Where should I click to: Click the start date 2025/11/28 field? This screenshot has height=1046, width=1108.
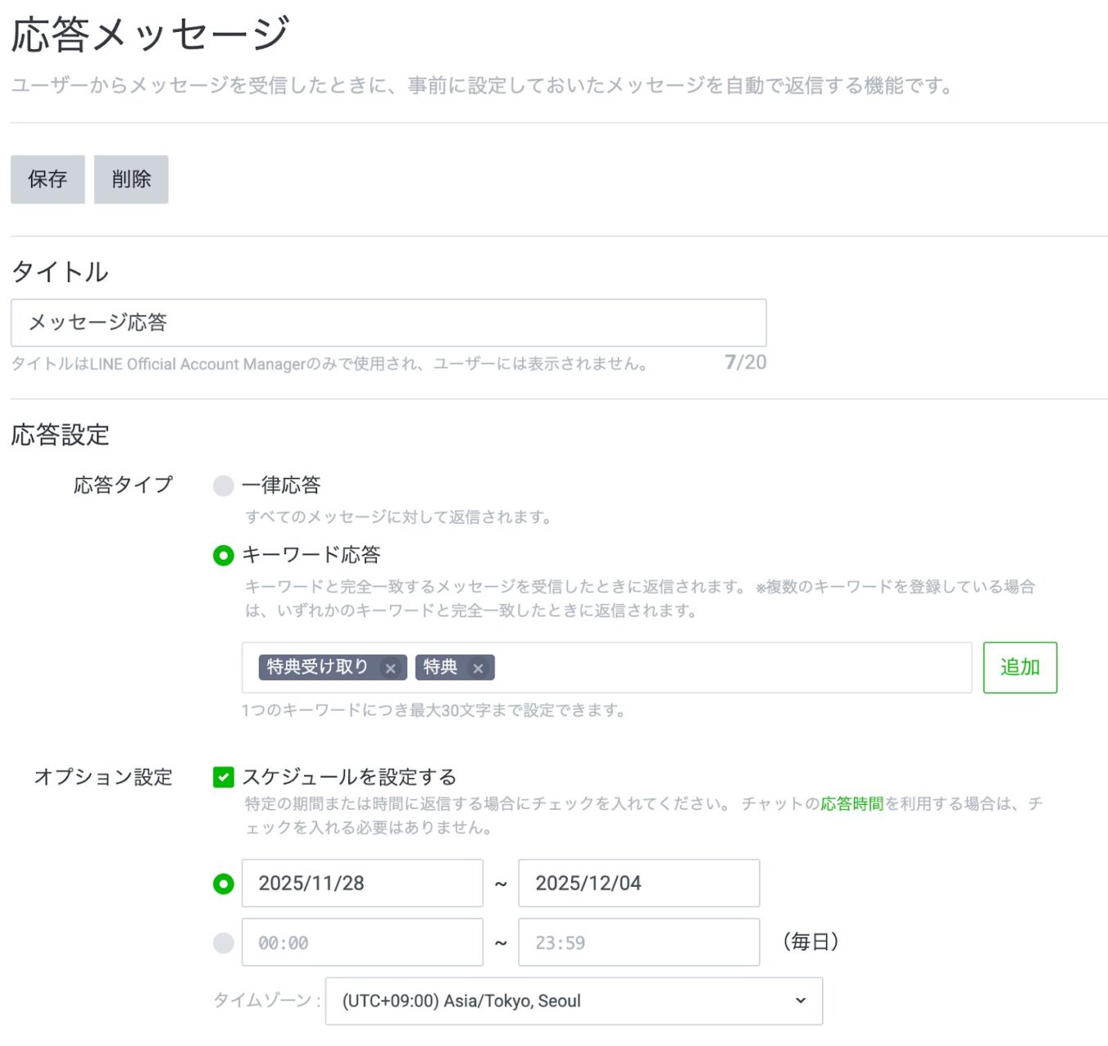point(362,883)
